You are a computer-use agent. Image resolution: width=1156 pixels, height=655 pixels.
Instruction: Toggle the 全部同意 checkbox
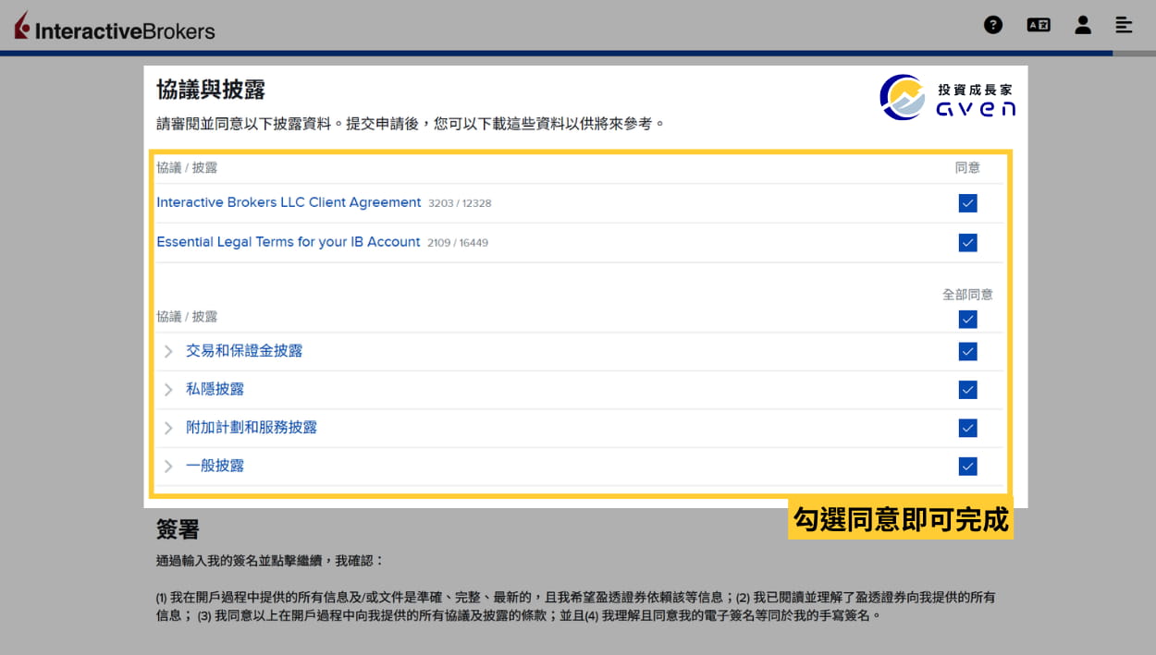967,319
